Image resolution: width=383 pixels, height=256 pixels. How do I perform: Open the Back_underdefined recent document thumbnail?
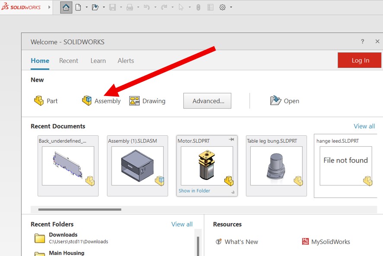(x=68, y=166)
